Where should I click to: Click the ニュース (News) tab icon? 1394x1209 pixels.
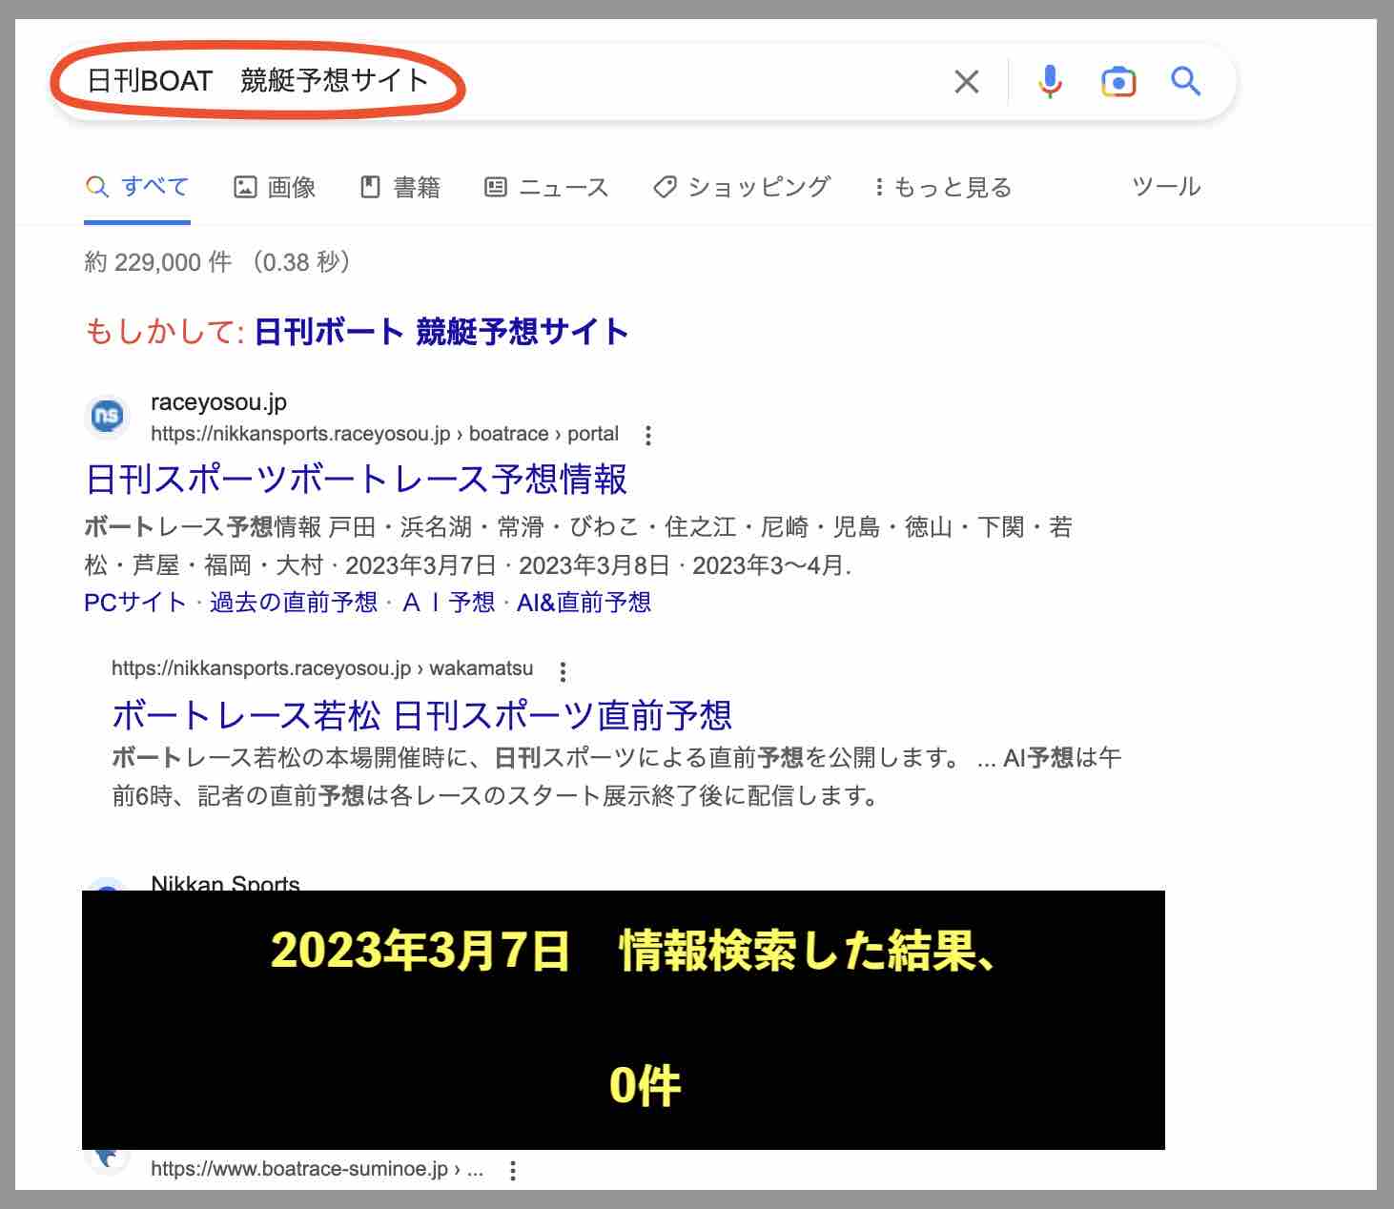click(497, 186)
